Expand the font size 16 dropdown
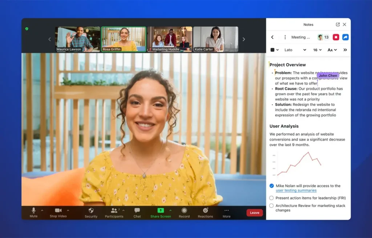This screenshot has height=238, width=372. point(317,50)
